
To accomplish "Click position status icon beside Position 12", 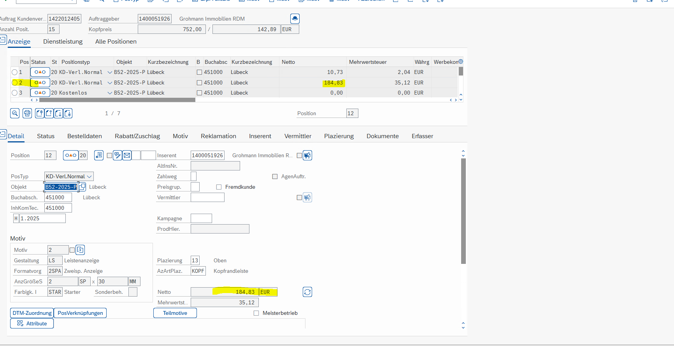I will click(x=71, y=155).
